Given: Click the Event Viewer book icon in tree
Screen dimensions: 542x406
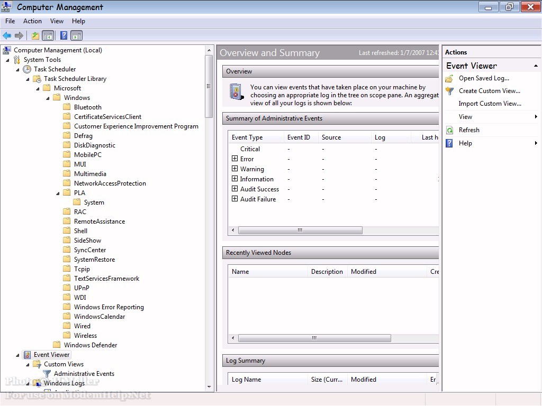Looking at the screenshot, I should pos(27,355).
